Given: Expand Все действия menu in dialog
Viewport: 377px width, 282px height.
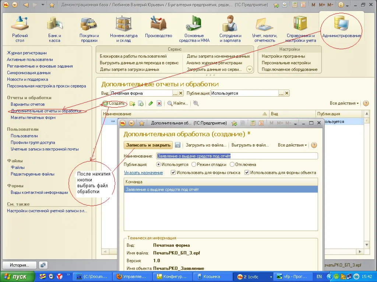Looking at the screenshot, I should [x=292, y=145].
